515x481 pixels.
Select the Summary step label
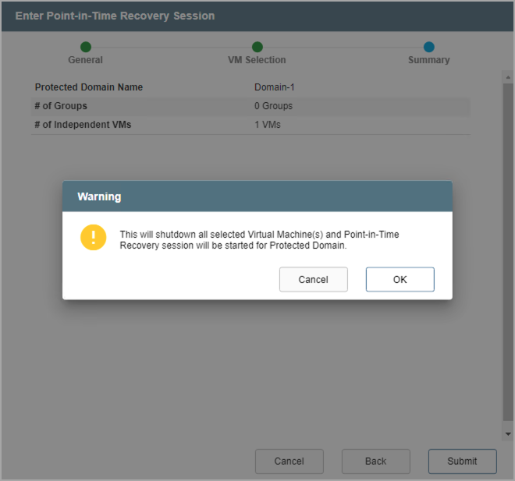[428, 60]
